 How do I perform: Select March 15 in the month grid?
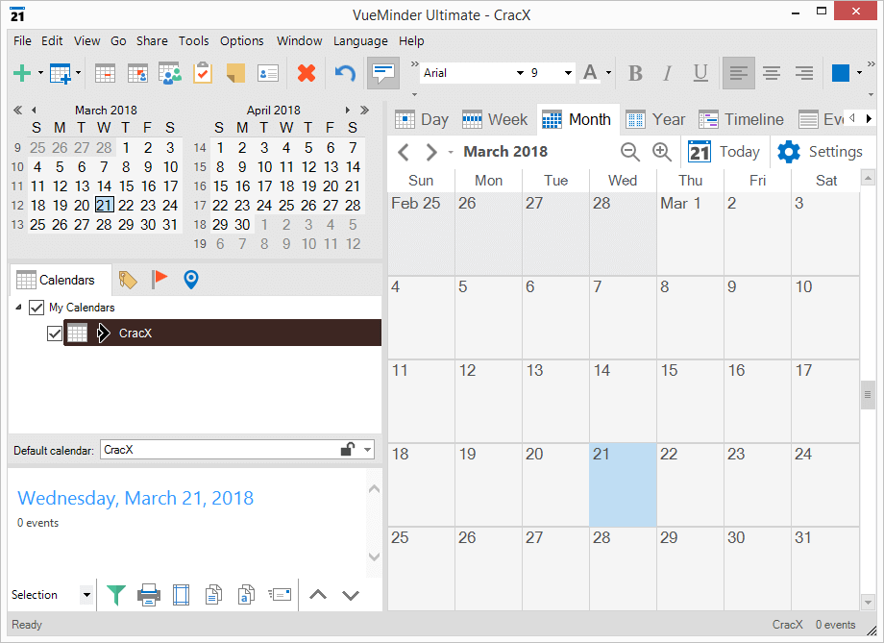pos(690,401)
